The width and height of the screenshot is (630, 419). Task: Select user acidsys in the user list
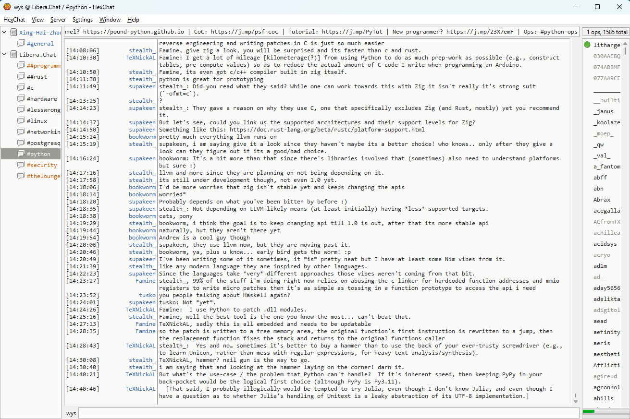click(x=605, y=244)
